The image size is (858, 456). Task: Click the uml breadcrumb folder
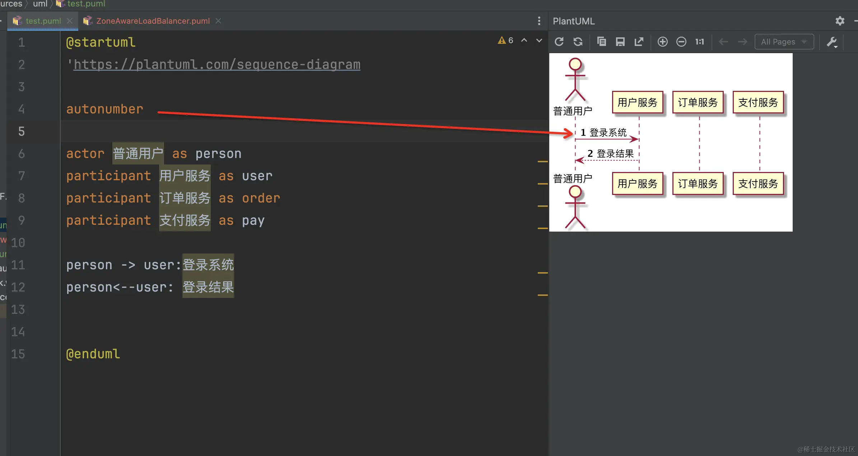pyautogui.click(x=40, y=4)
